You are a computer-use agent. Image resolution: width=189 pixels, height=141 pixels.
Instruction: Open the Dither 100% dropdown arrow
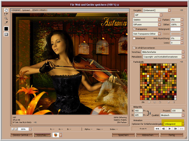pos(182,25)
